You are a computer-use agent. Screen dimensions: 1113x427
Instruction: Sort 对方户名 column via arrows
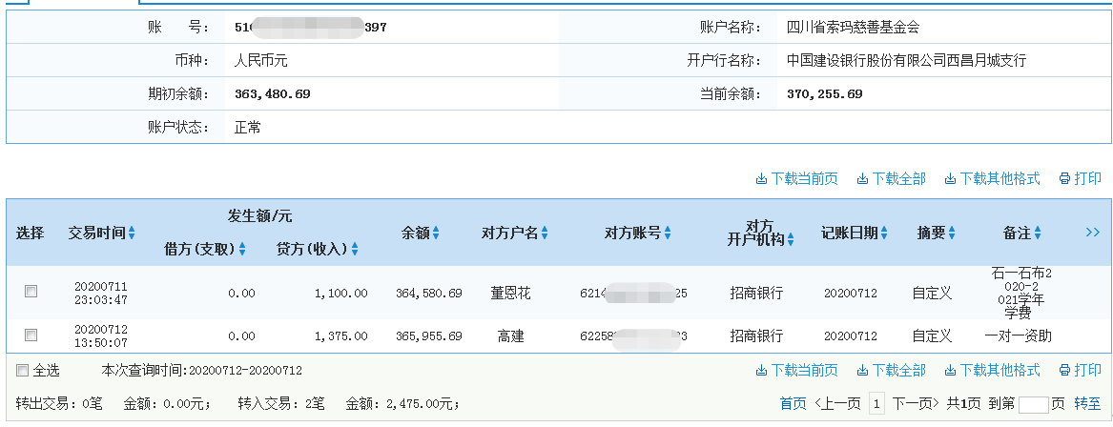click(546, 233)
